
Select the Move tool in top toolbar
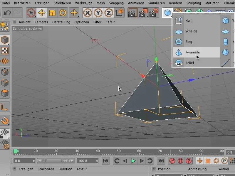[x=41, y=13]
